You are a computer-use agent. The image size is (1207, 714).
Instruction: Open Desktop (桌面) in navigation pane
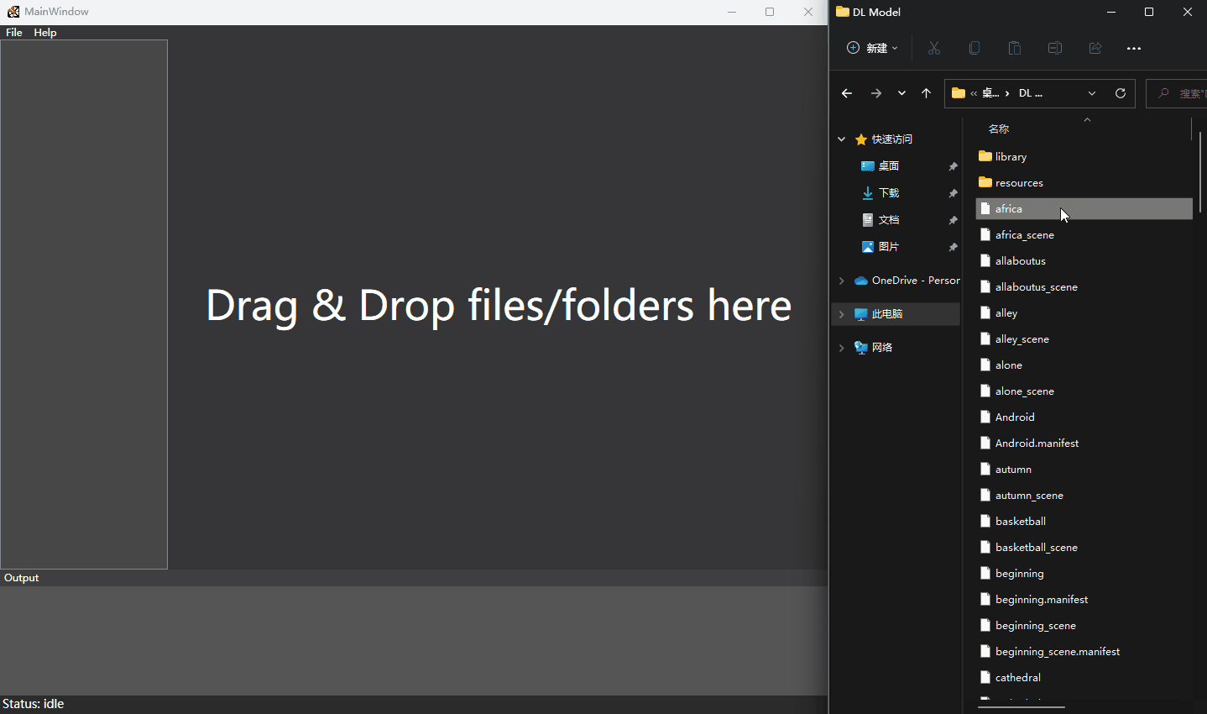point(889,166)
